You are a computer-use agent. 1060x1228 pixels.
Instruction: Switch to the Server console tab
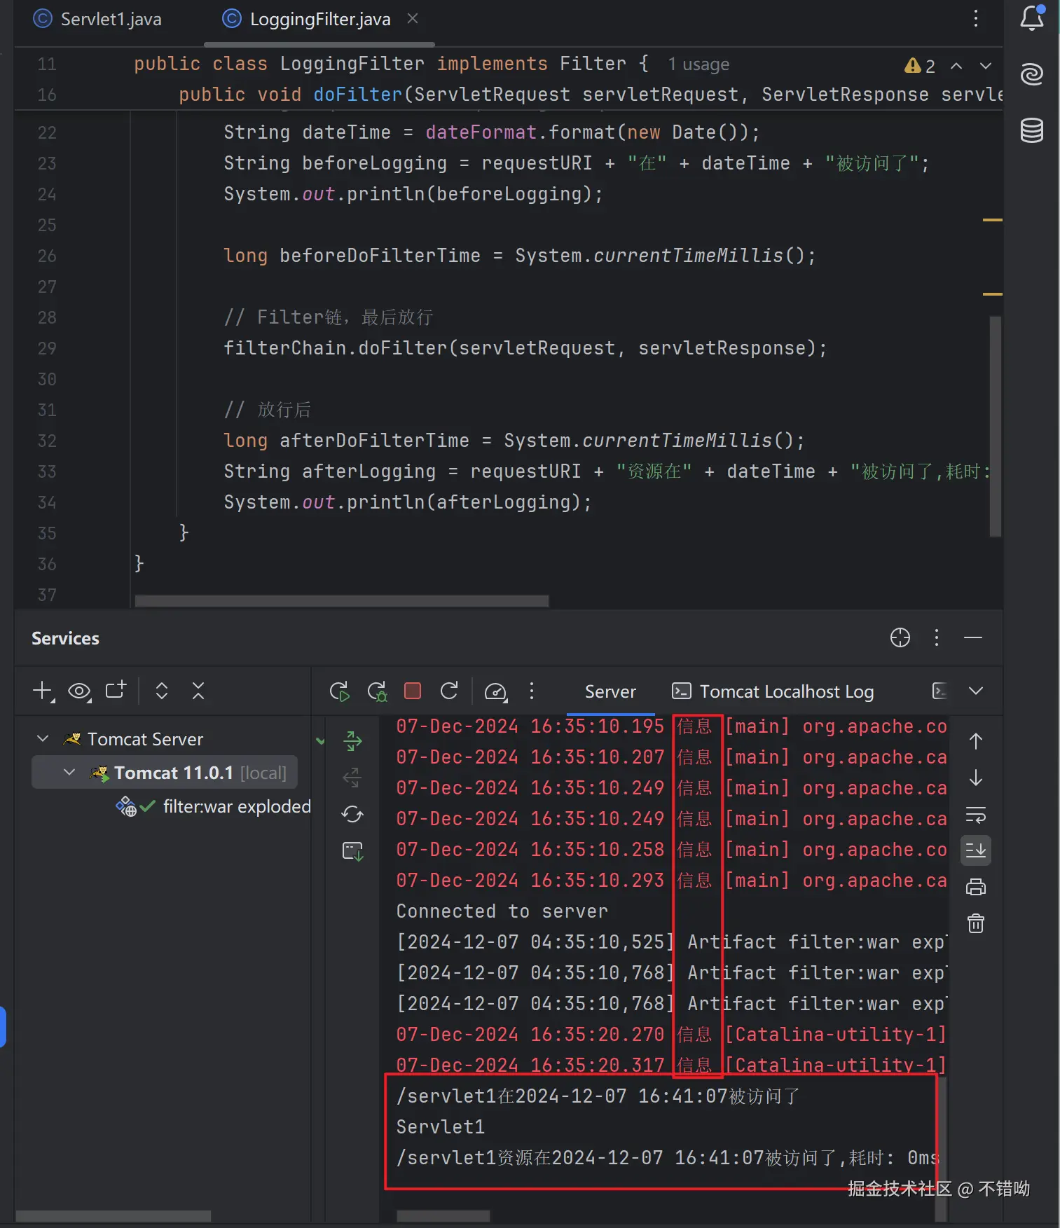click(x=610, y=691)
